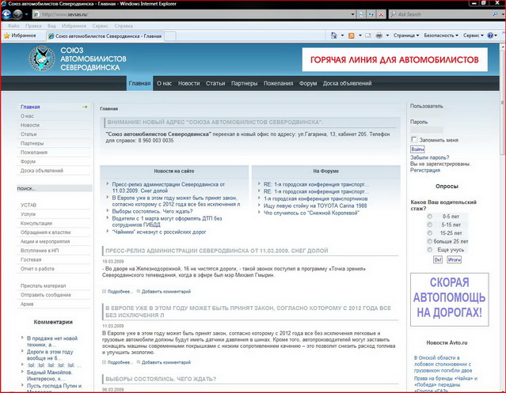This screenshot has height=393, width=506.
Task: Open Ищу левую стойку на TOYOTA Carina forum link
Action: [315, 206]
